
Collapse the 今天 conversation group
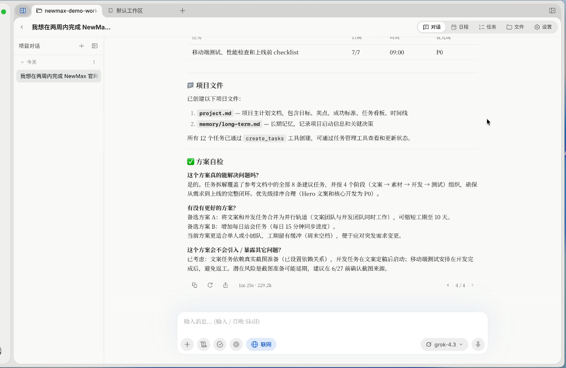click(22, 62)
